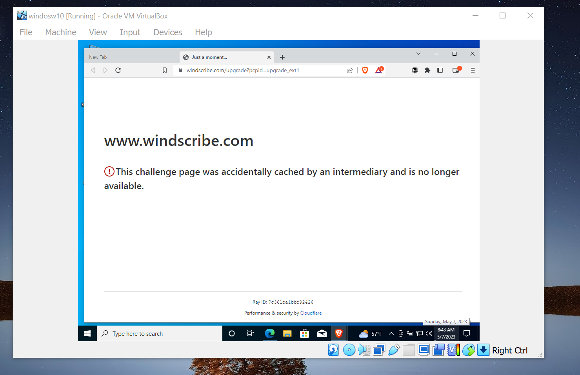The image size is (580, 375).
Task: Open Task View on the taskbar
Action: coord(251,333)
